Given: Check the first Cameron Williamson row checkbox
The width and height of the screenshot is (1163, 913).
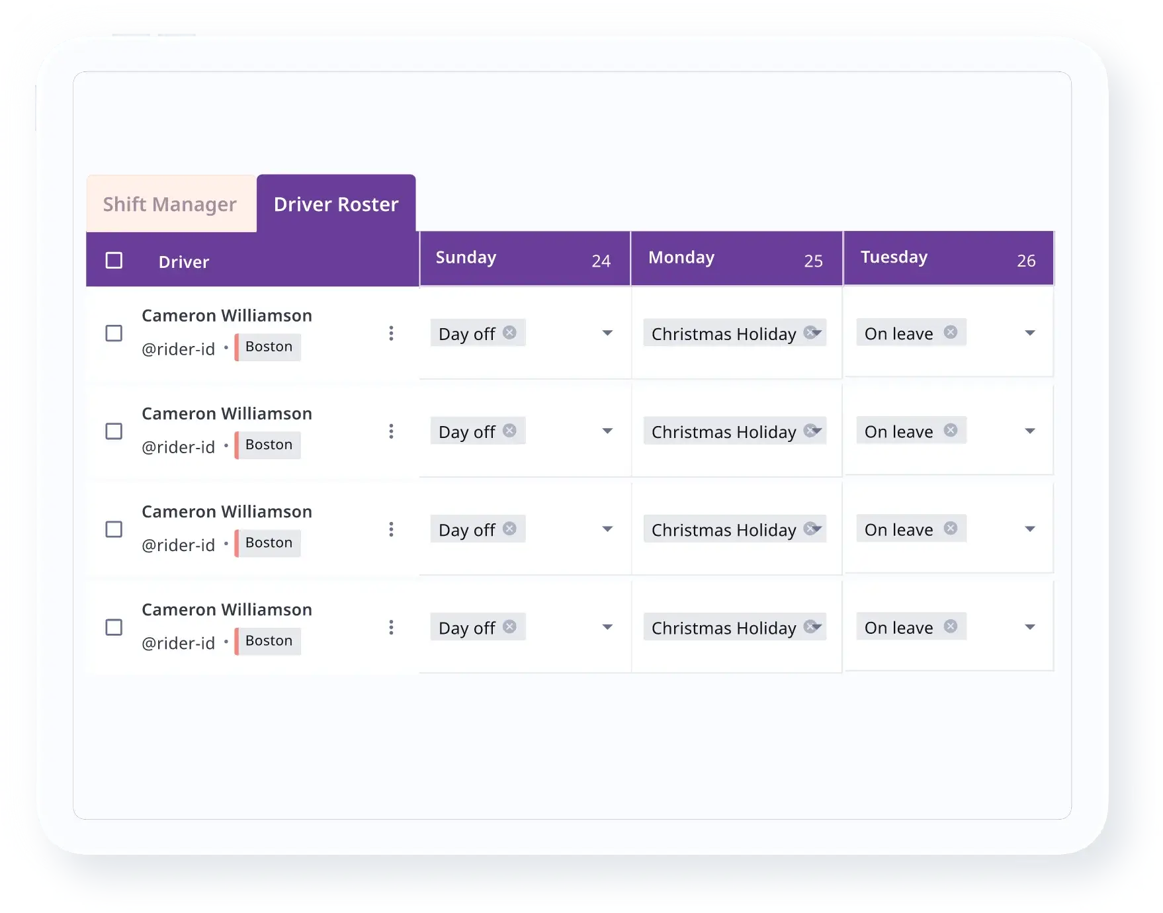Looking at the screenshot, I should click(114, 333).
